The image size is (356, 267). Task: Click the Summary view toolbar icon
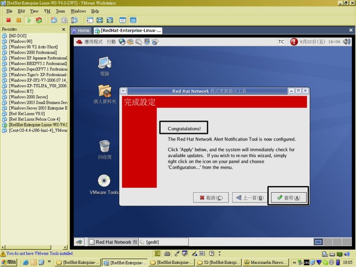click(123, 20)
